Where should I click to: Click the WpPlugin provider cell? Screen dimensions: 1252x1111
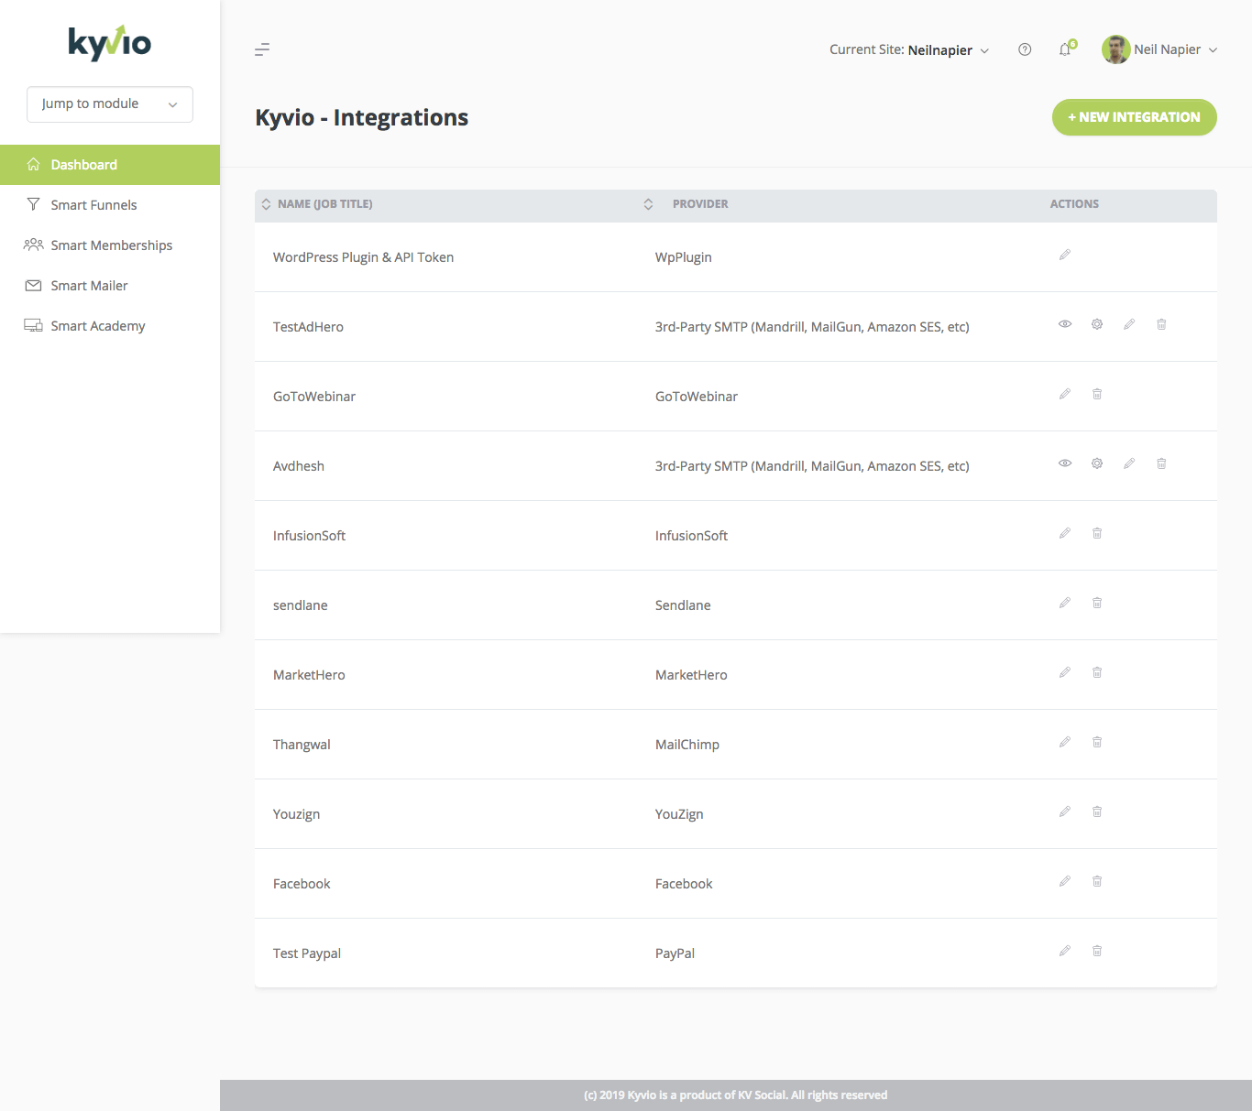click(683, 257)
